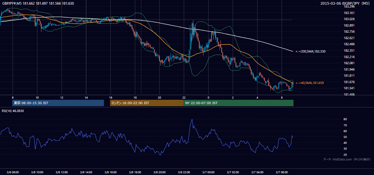
Task: Click the bottom date label 3/6 18:00
Action: coord(135,172)
